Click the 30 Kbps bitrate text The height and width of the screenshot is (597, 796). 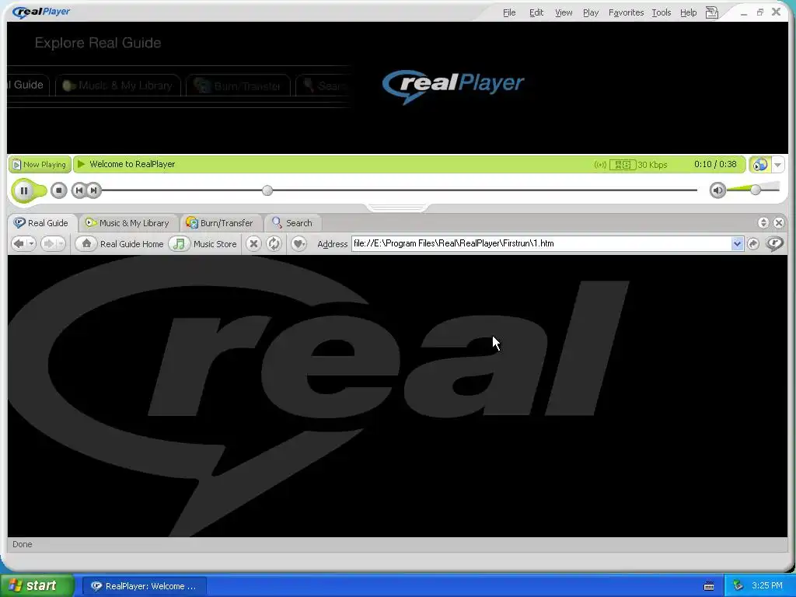[x=652, y=165]
